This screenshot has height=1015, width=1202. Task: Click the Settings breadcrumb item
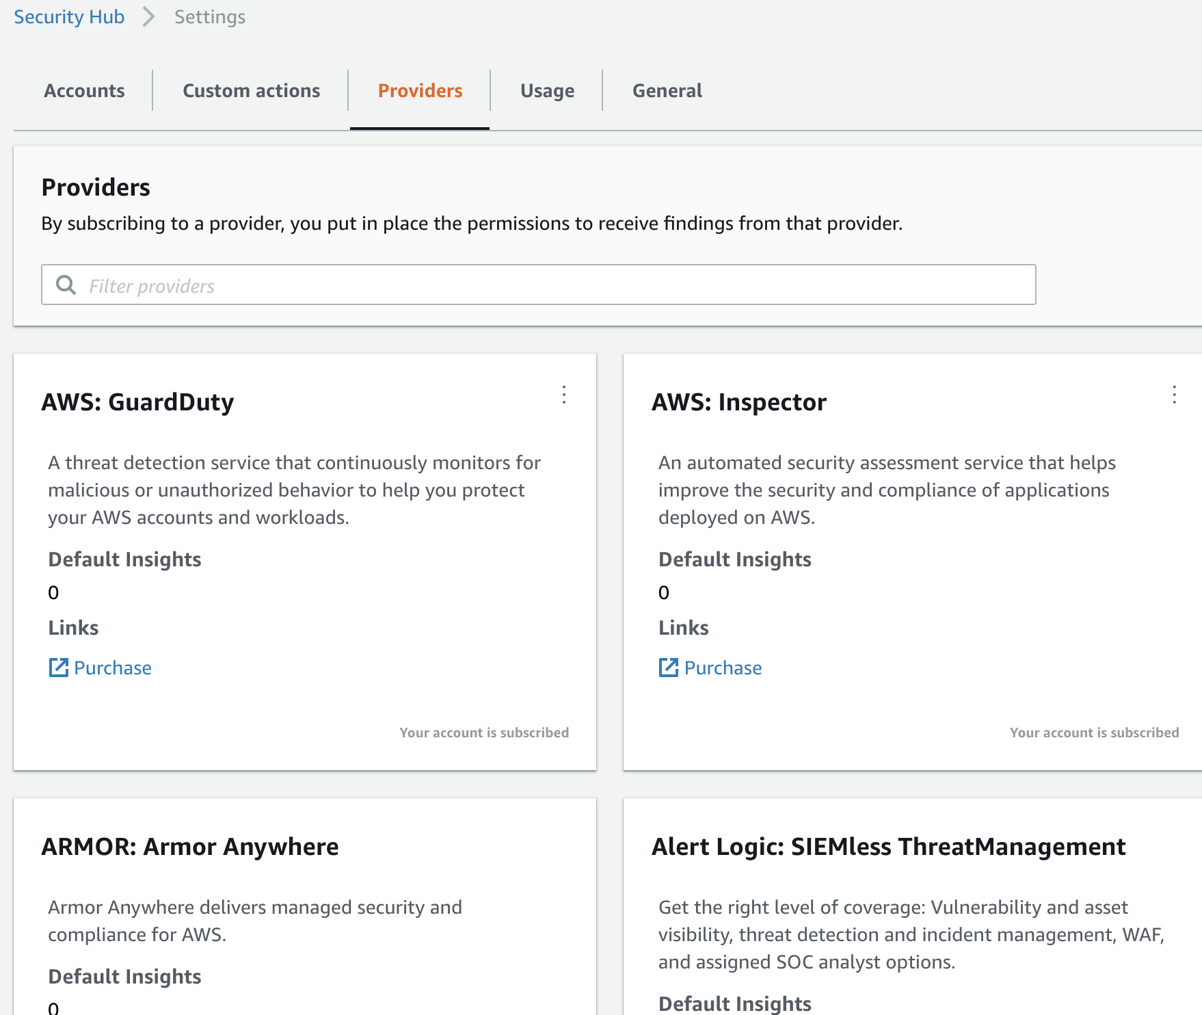pos(210,17)
